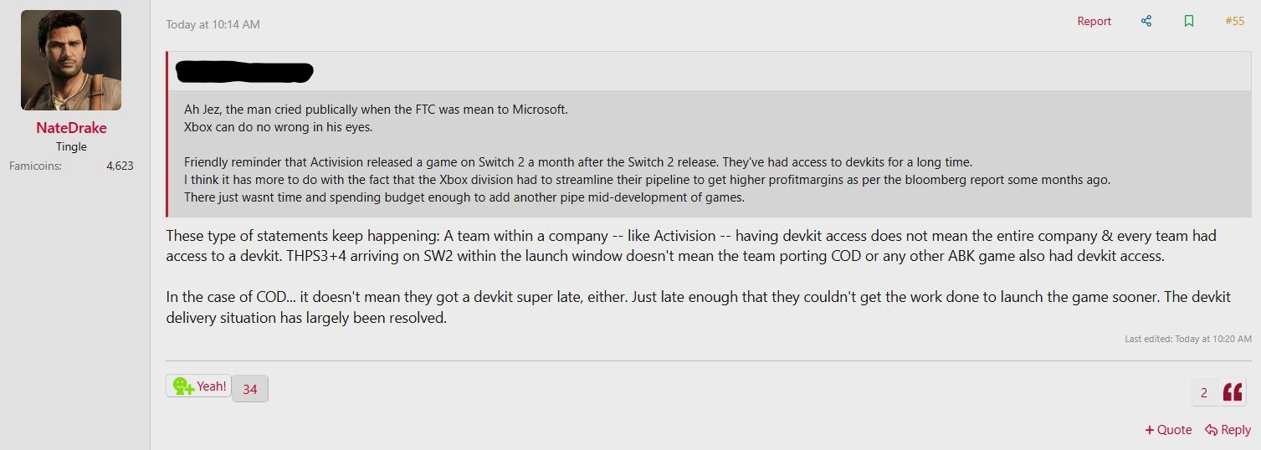The image size is (1261, 450).
Task: Open the #55 post permalink
Action: [x=1234, y=22]
